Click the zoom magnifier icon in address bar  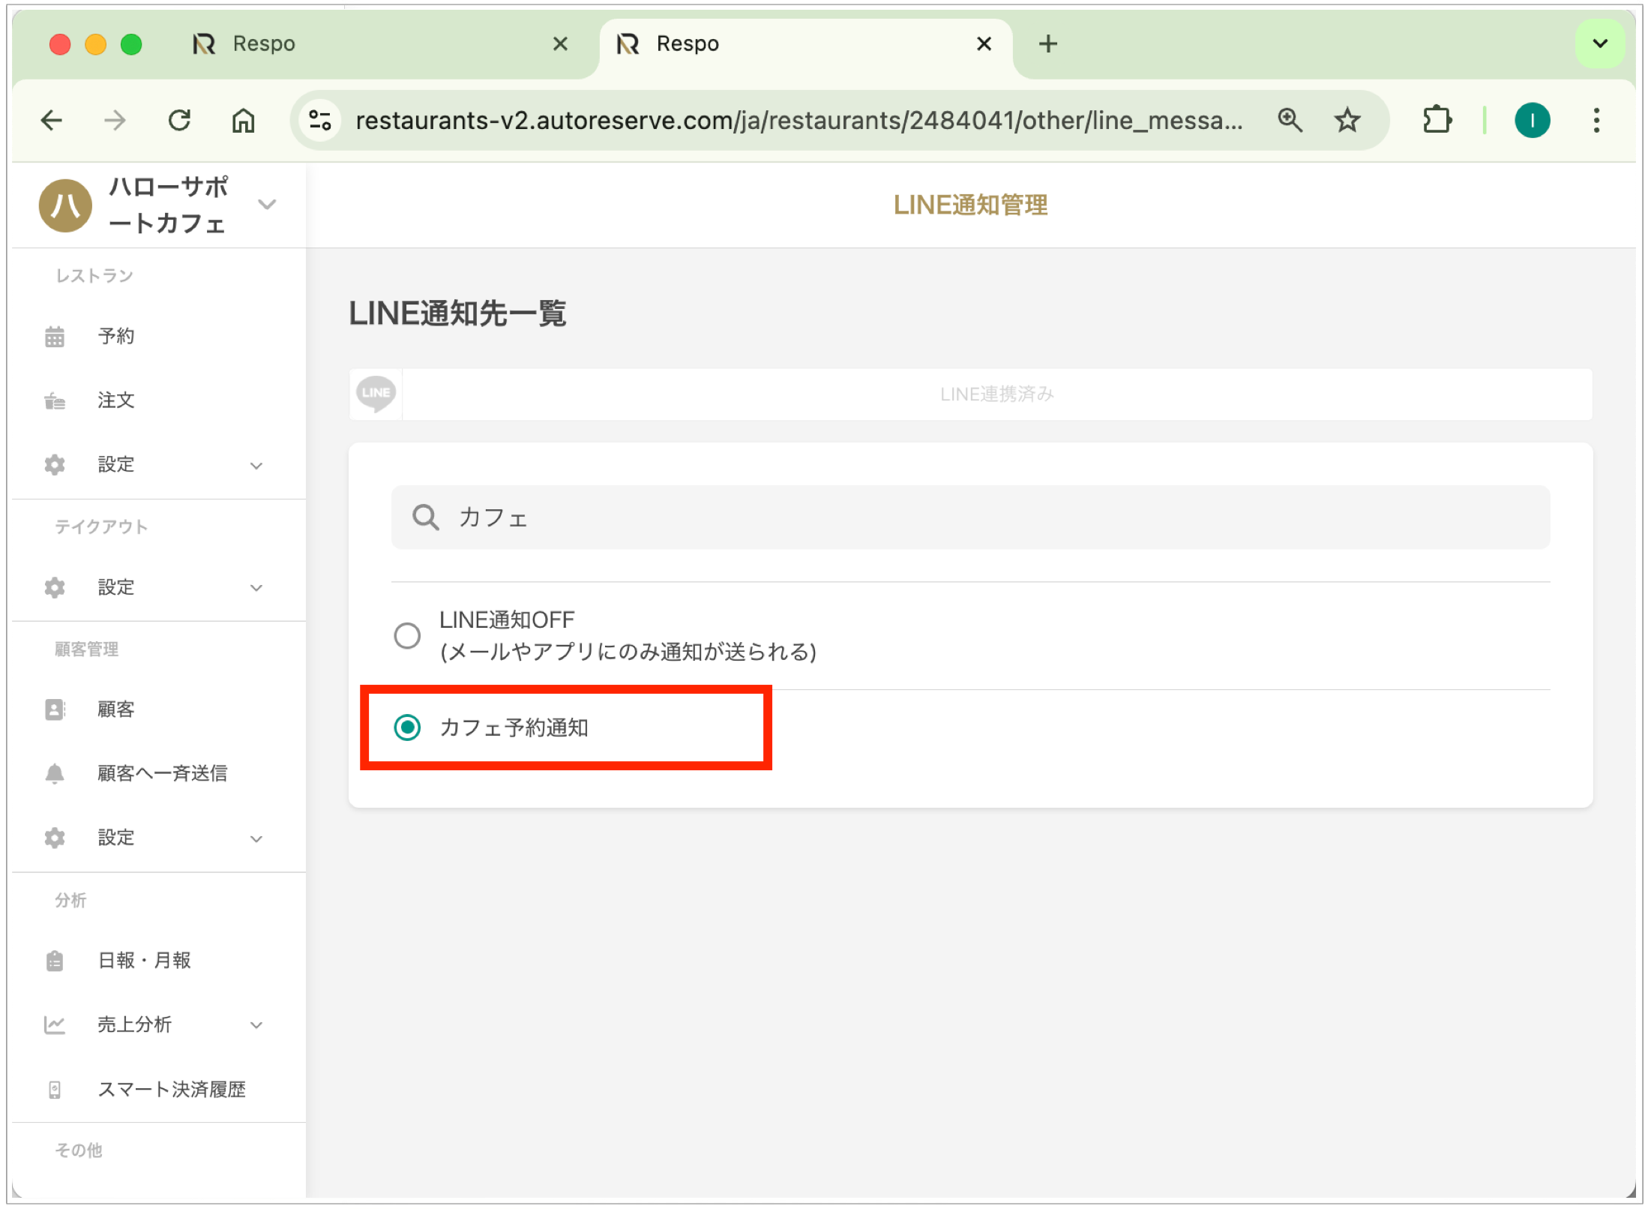point(1290,120)
